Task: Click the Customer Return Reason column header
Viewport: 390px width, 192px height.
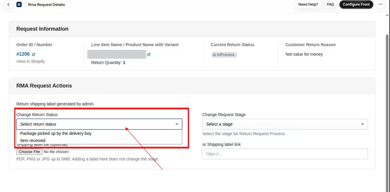Action: click(x=311, y=45)
